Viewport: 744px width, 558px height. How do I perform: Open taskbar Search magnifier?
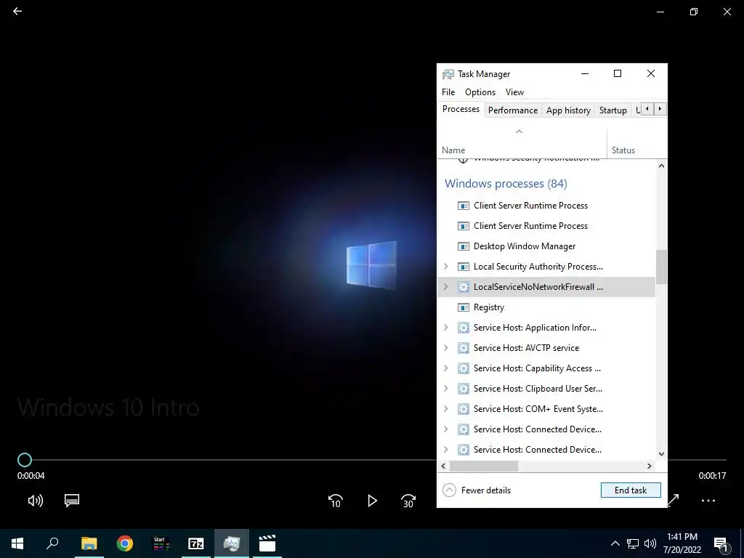click(52, 543)
